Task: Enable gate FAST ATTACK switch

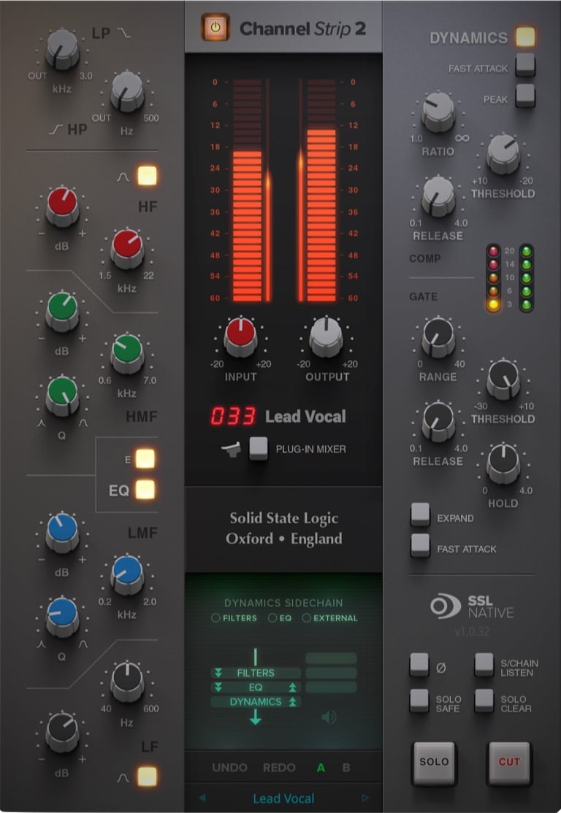Action: [420, 545]
